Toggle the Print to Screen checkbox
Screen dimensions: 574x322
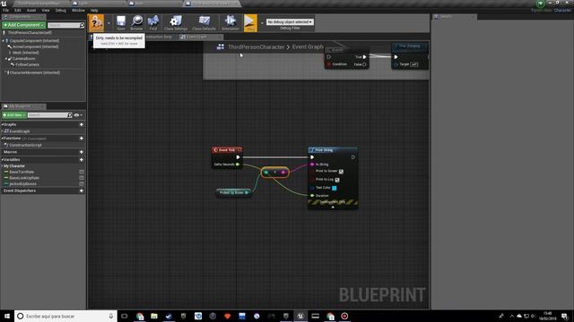coord(341,171)
